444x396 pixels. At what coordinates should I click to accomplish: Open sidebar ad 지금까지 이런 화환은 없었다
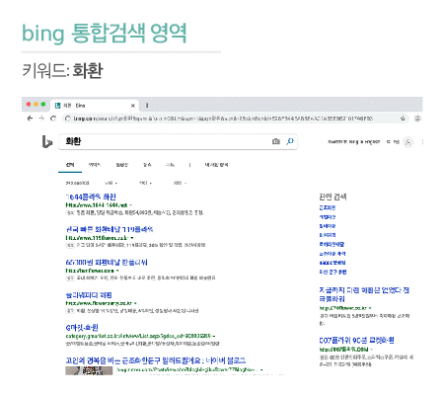(364, 294)
